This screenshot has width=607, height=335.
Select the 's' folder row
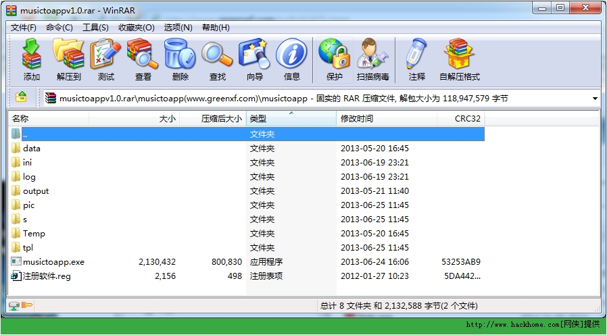coord(247,220)
